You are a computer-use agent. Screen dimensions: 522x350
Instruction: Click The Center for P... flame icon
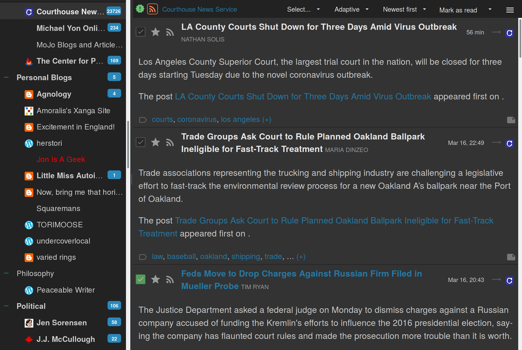tap(29, 61)
